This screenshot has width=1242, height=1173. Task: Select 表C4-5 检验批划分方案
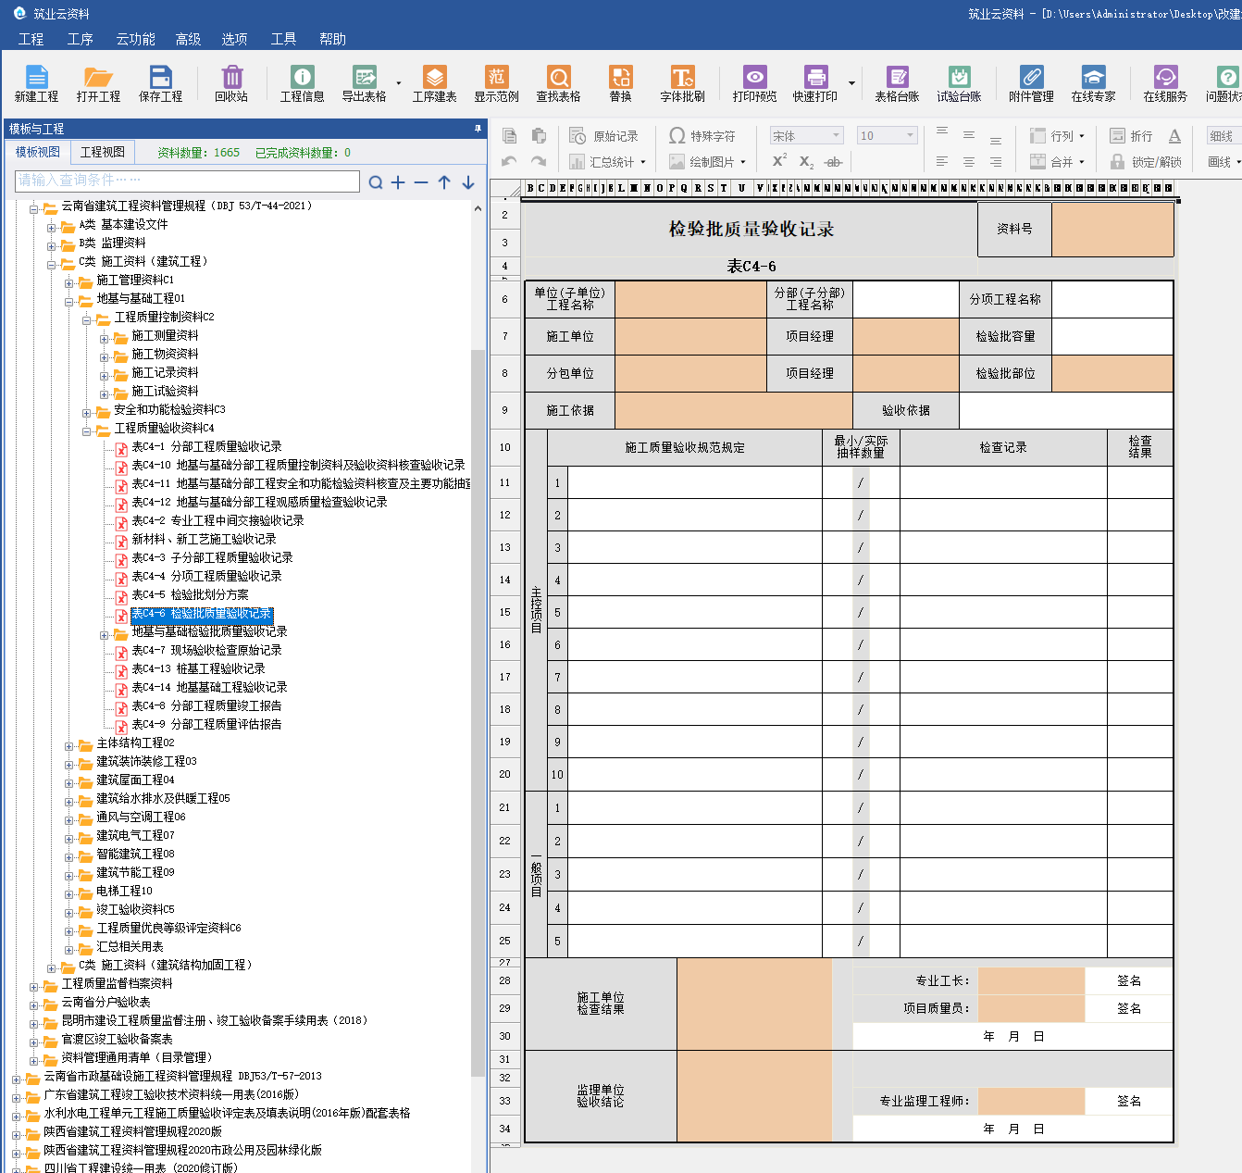190,594
